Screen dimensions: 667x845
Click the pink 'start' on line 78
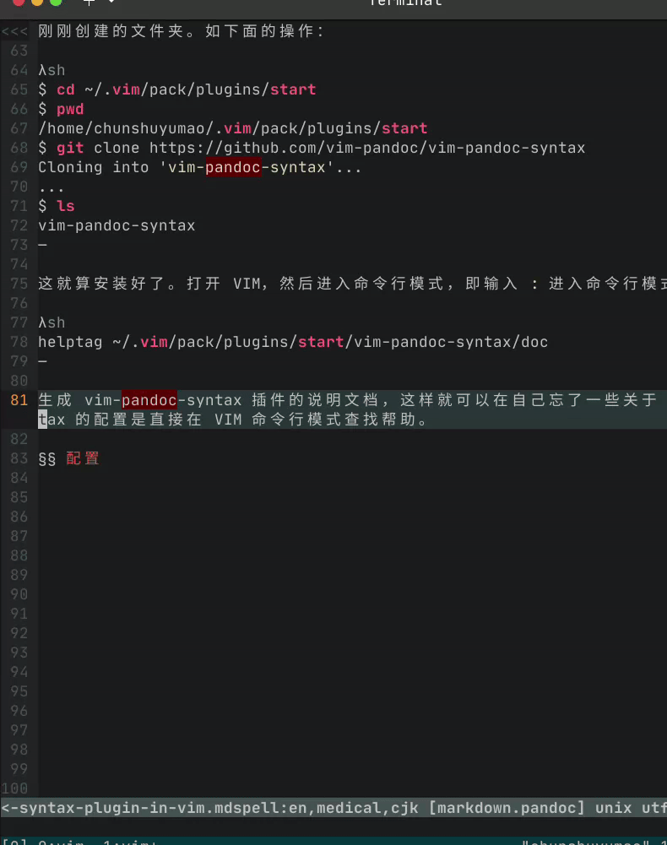pyautogui.click(x=321, y=342)
